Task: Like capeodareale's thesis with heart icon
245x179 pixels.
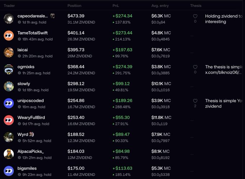Action: pyautogui.click(x=195, y=16)
